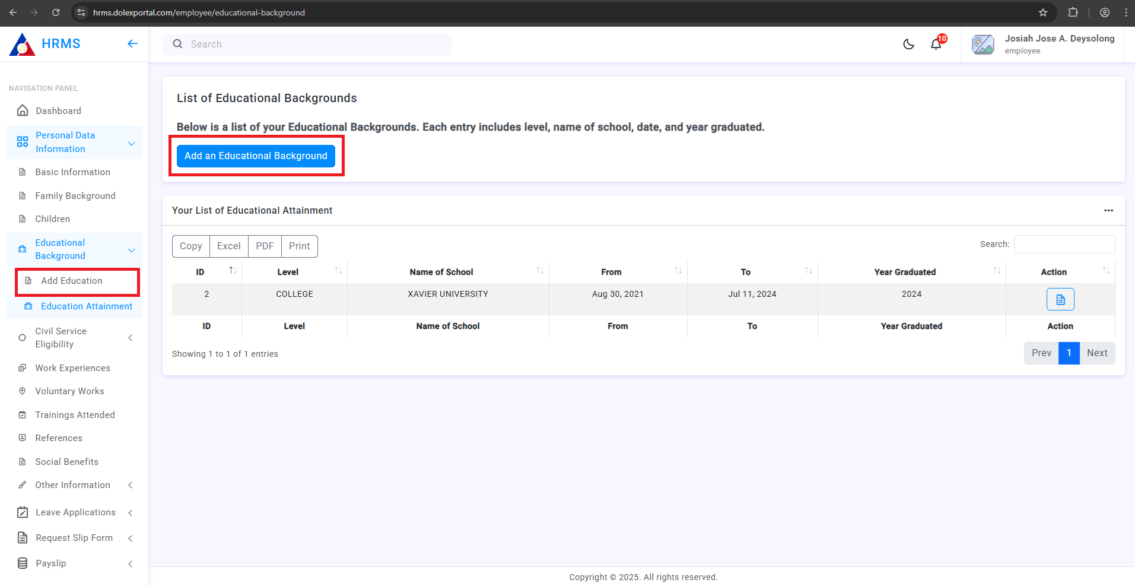Viewport: 1135px width, 586px height.
Task: Click the user profile avatar image
Action: pos(983,45)
